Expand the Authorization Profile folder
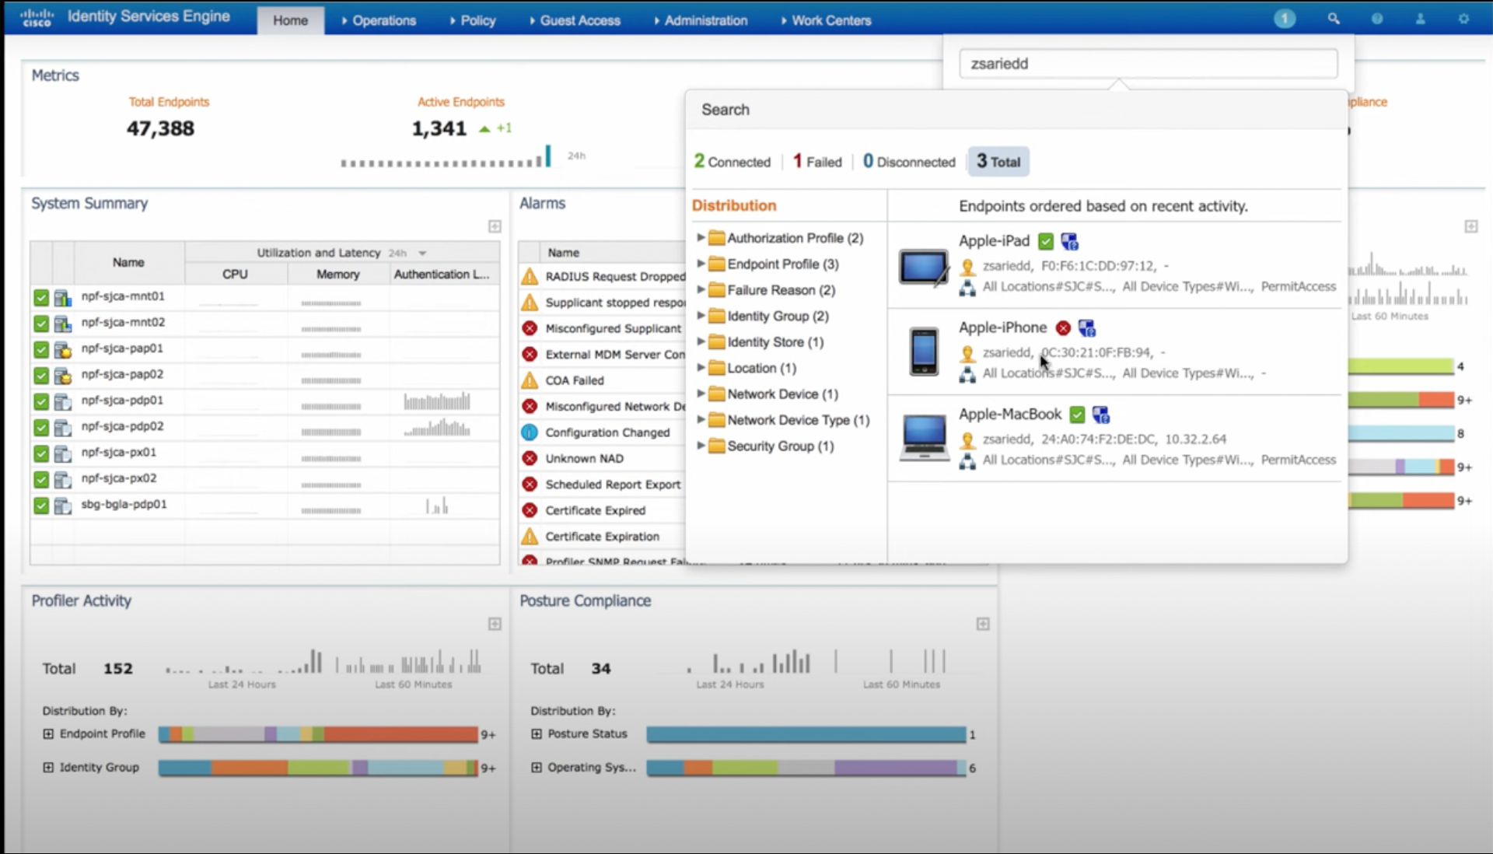1493x854 pixels. (701, 238)
